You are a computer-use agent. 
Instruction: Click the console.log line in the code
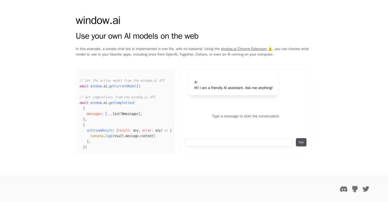pyautogui.click(x=122, y=136)
